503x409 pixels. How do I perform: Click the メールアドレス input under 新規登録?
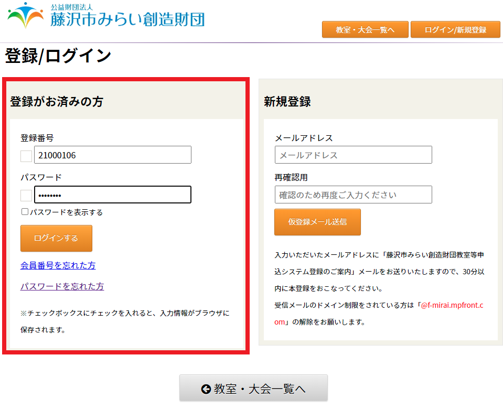coord(353,155)
